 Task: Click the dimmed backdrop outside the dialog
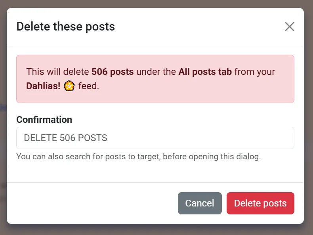tap(3, 119)
